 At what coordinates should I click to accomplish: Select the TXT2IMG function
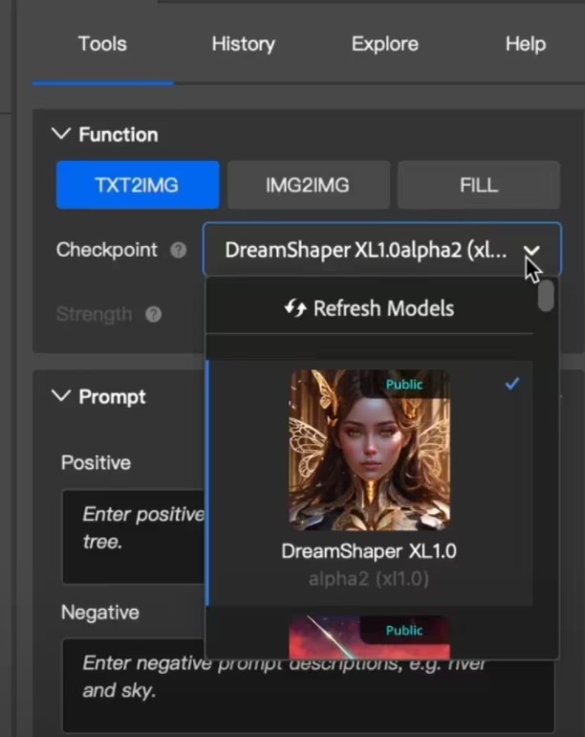pyautogui.click(x=138, y=185)
